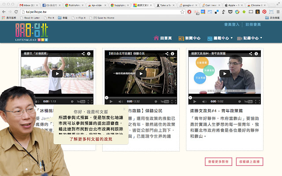The image size is (282, 176).
Task: Focus the taipeihope.tw address bar
Action: click(x=103, y=12)
